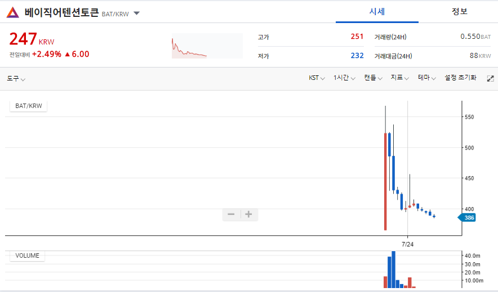Open the BAT/KRW market selector arrow
This screenshot has height=292, width=498.
(137, 13)
